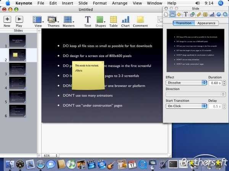Screen dimensions: 229x171
Task: Click the yellow comment note on slide
Action: click(x=88, y=76)
